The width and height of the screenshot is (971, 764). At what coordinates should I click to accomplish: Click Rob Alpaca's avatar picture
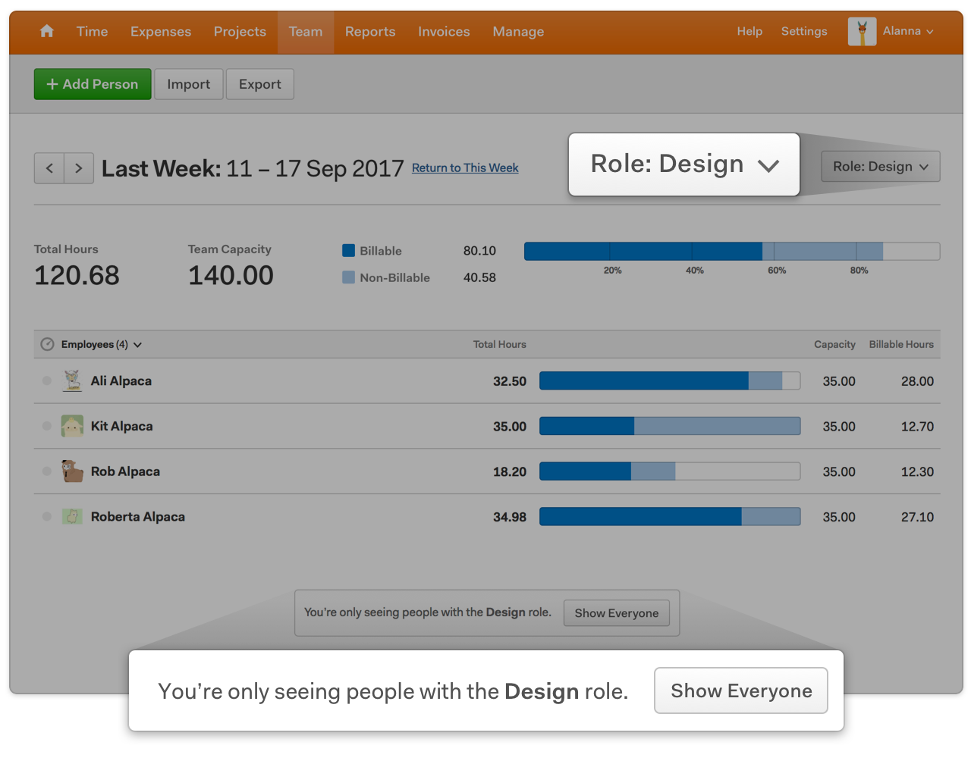71,471
